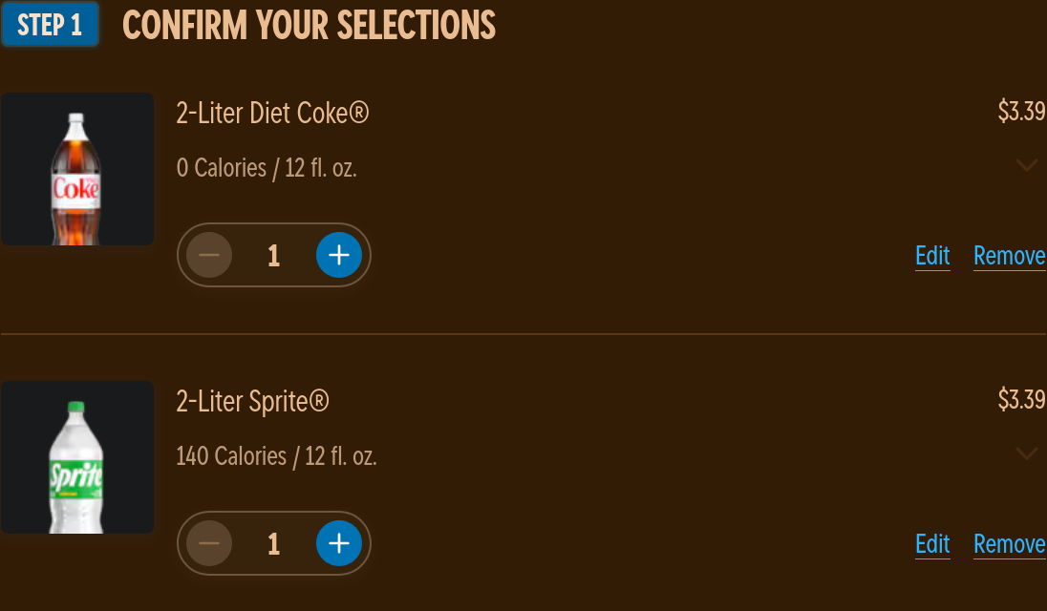Increase the Sprite quantity with plus

[x=339, y=543]
